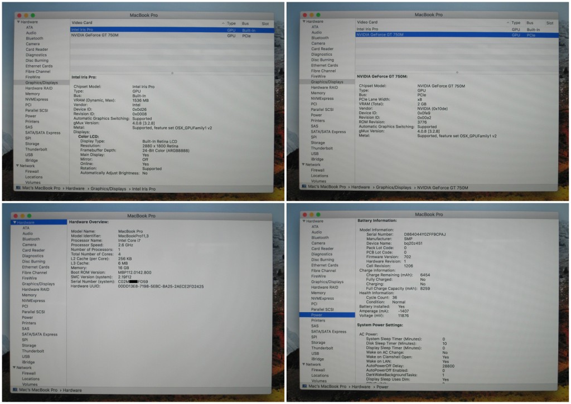Image resolution: width=571 pixels, height=404 pixels.
Task: Select Hardware RAID in Battery Information window sidebar
Action: pyautogui.click(x=325, y=287)
